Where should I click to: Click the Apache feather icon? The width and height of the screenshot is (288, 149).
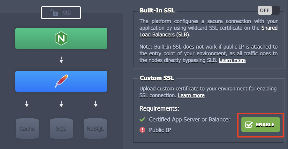point(61,81)
